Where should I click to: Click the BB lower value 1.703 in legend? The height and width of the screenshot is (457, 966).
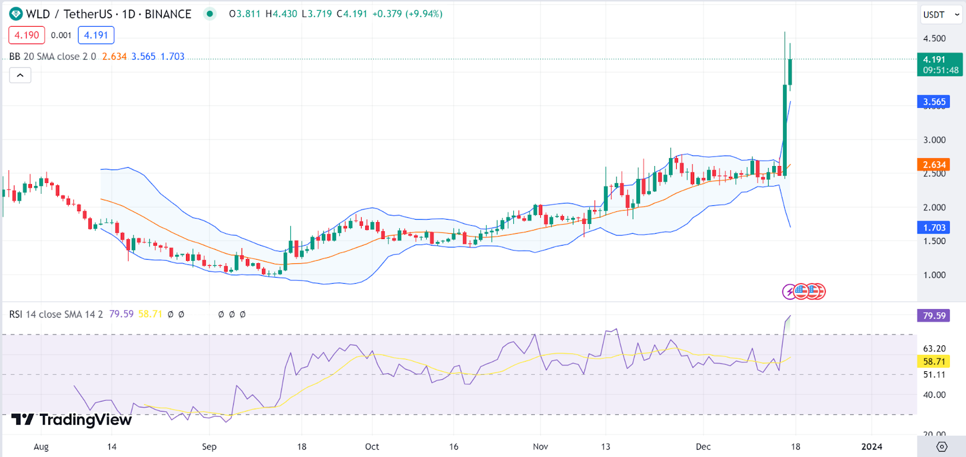[173, 56]
